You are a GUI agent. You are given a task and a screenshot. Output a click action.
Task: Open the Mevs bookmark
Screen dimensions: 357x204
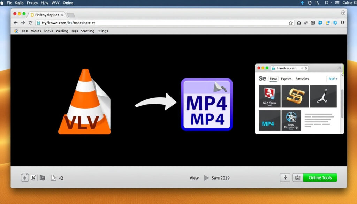pos(48,31)
